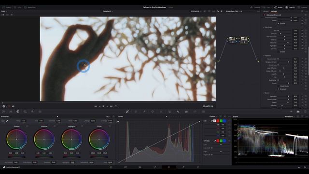Open the Media Pool panel
Viewport: 309px width, 174px height.
click(30, 7)
